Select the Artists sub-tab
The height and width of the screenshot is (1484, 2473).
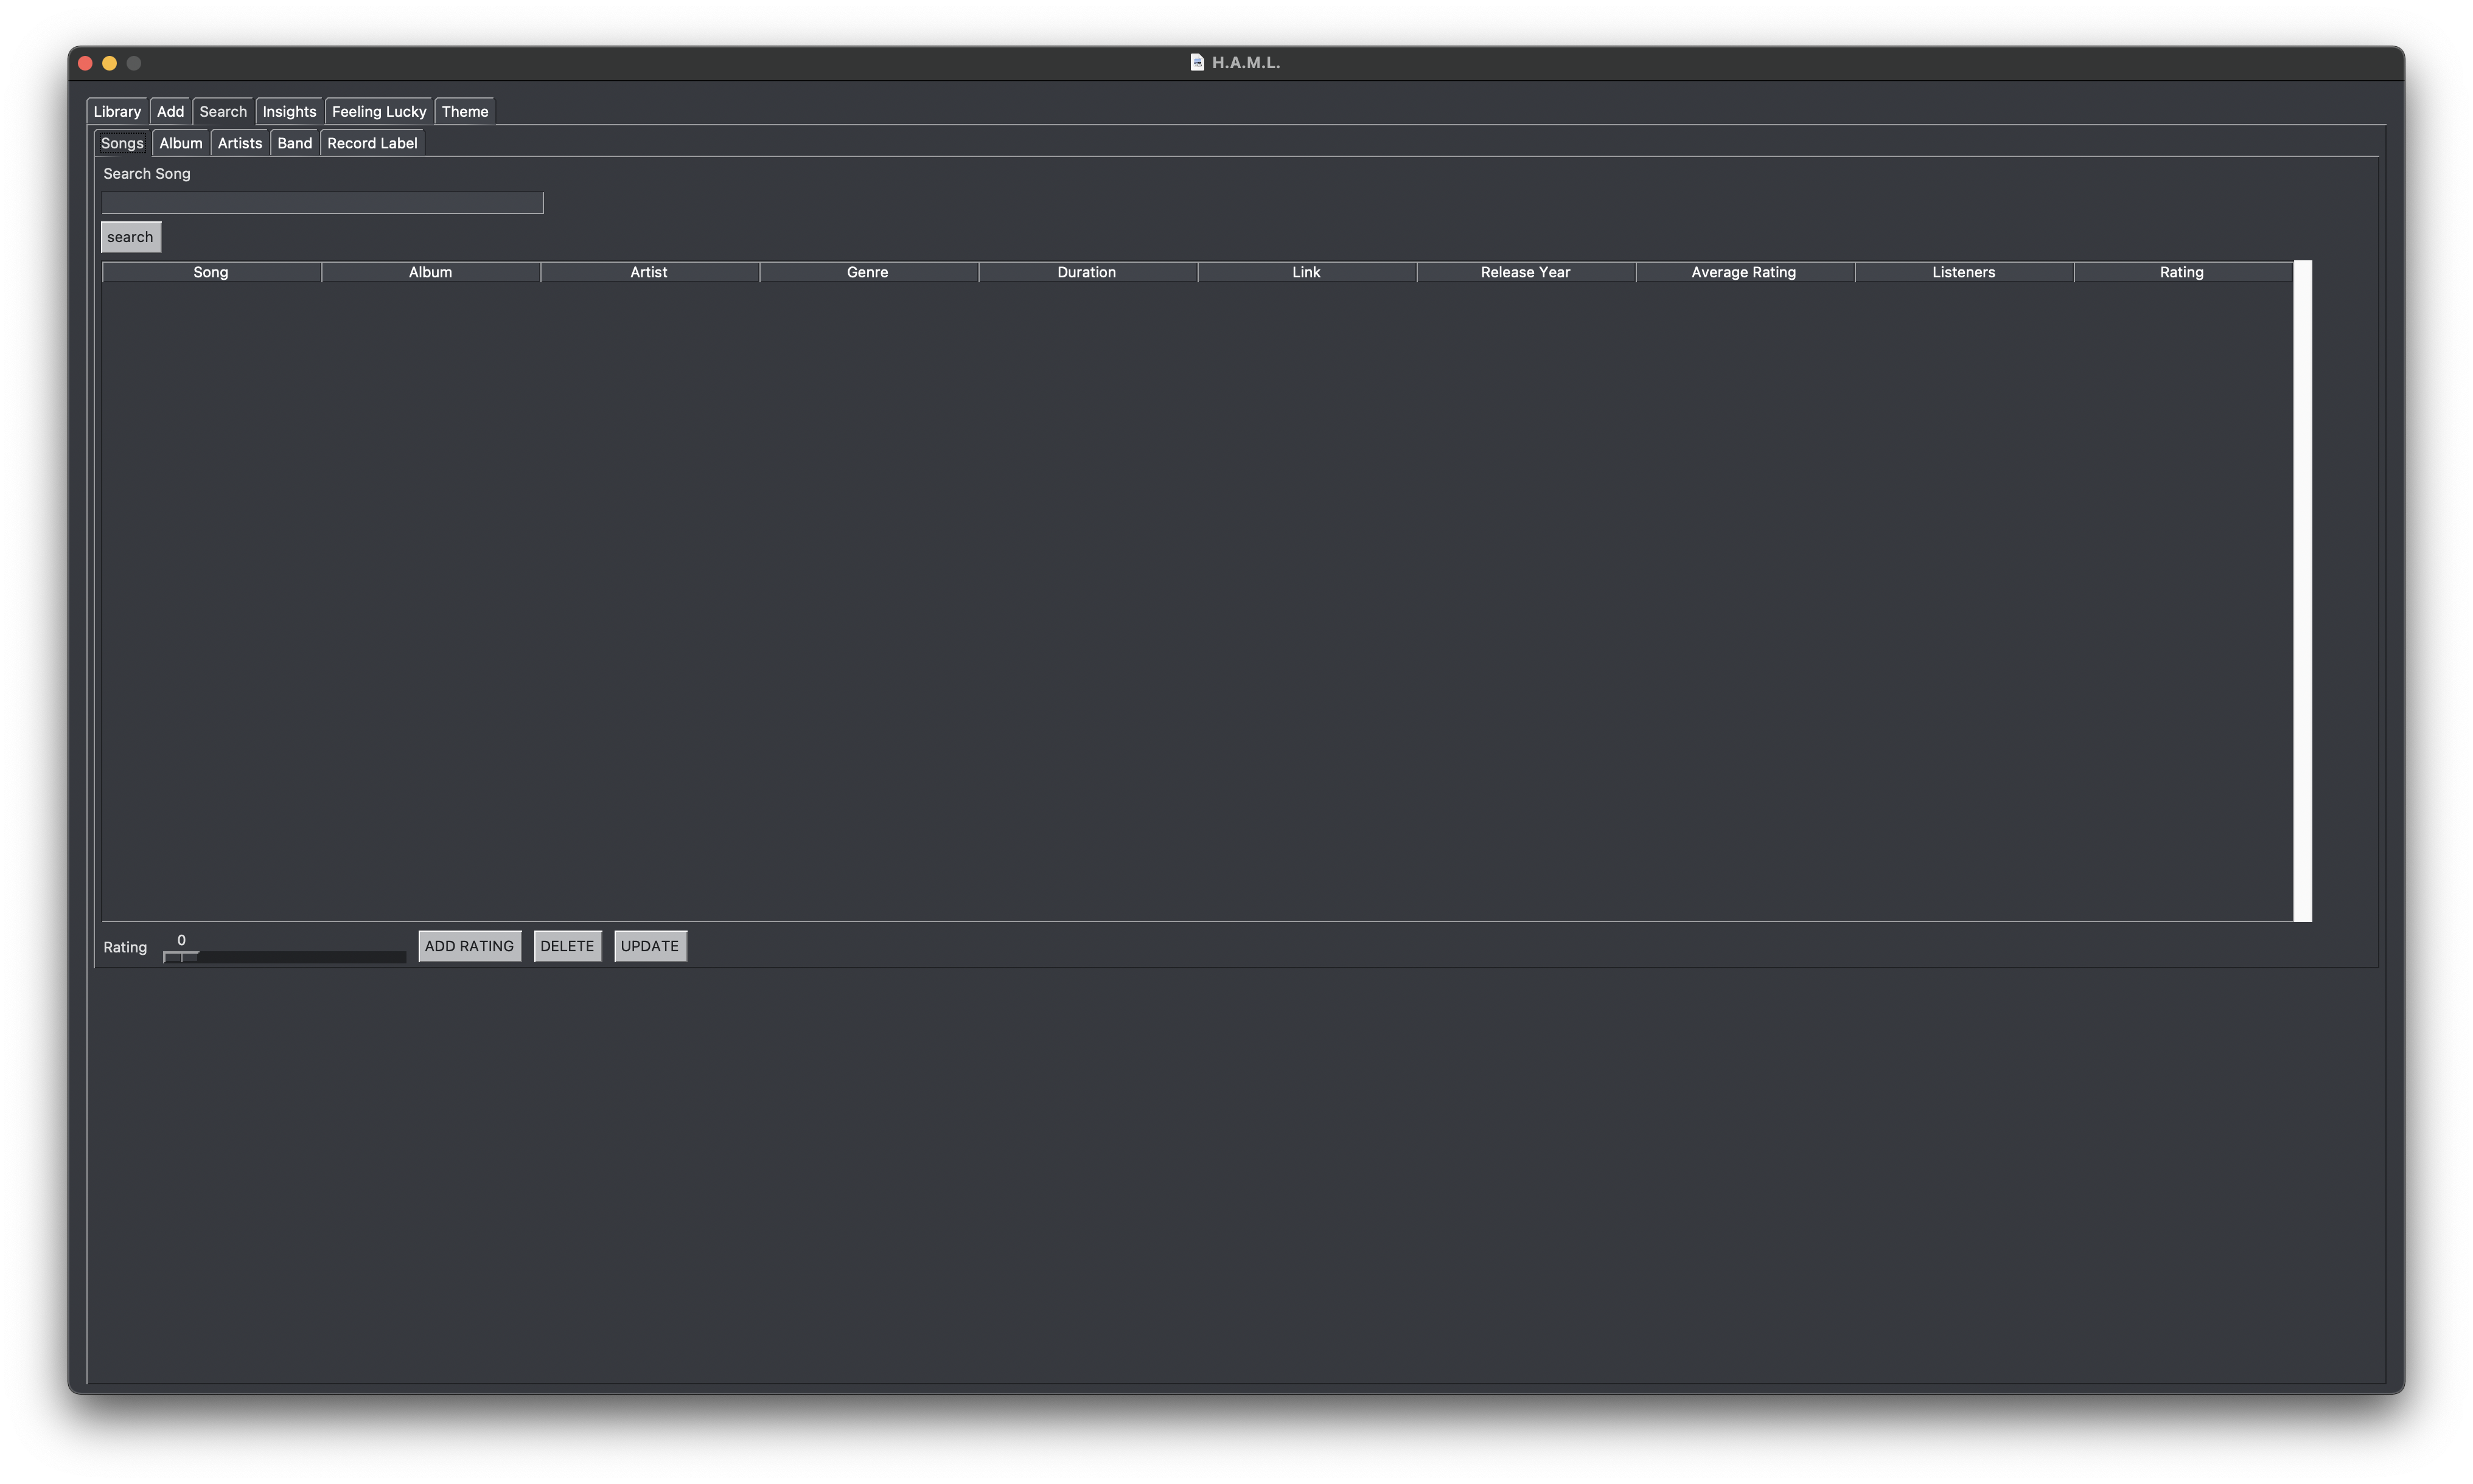click(240, 141)
